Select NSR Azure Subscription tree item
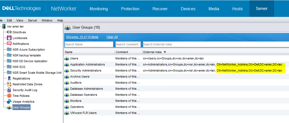Viewport: 289px width, 123px height. click(x=29, y=50)
